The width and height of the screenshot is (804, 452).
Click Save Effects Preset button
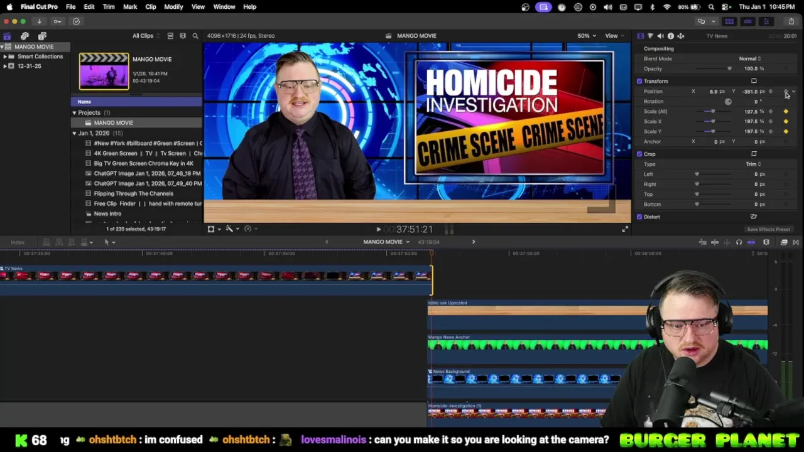[768, 229]
